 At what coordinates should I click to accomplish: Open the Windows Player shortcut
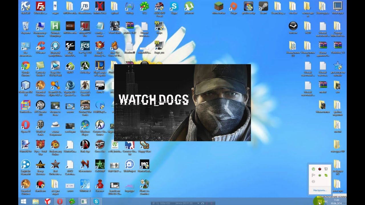coord(85,128)
